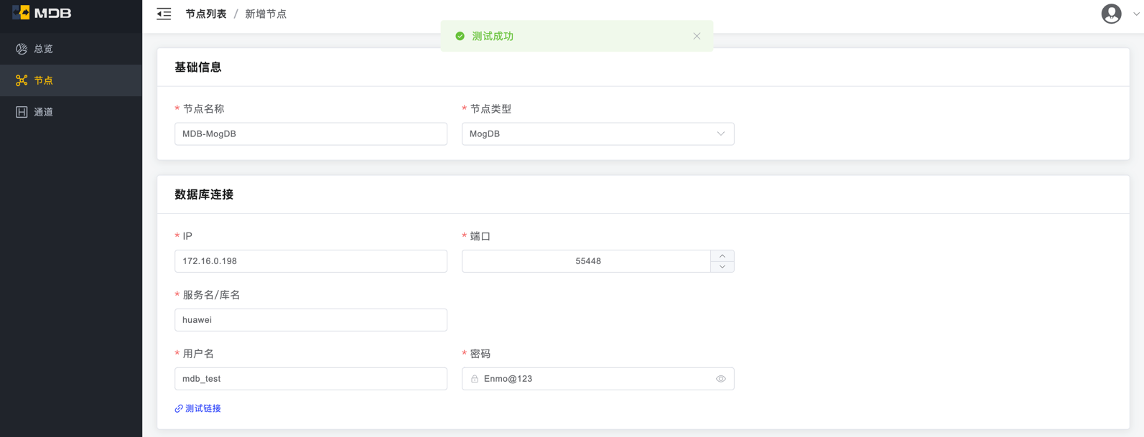The width and height of the screenshot is (1144, 437).
Task: Click the 数据库连接 section heading
Action: click(x=204, y=194)
